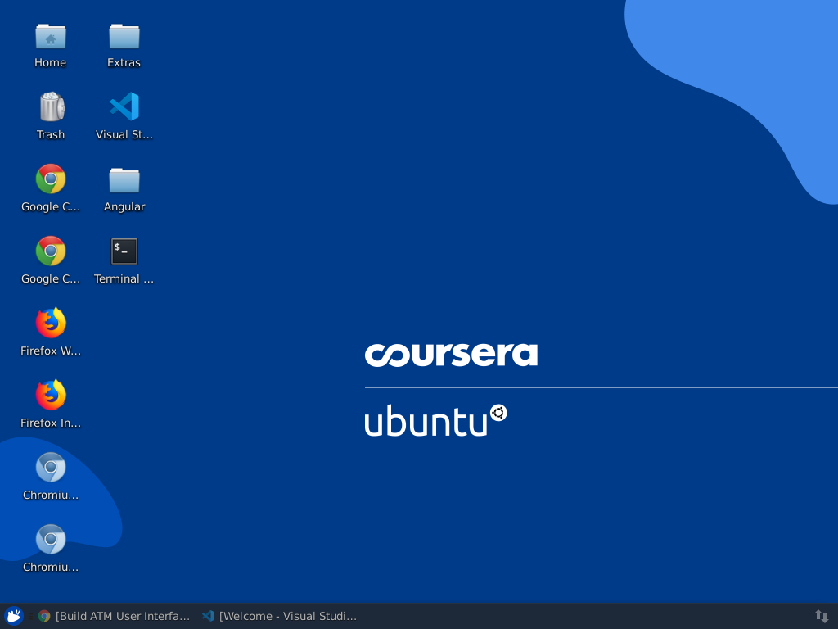Open the Xfce applications menu in taskbar
This screenshot has width=838, height=629.
tap(13, 616)
